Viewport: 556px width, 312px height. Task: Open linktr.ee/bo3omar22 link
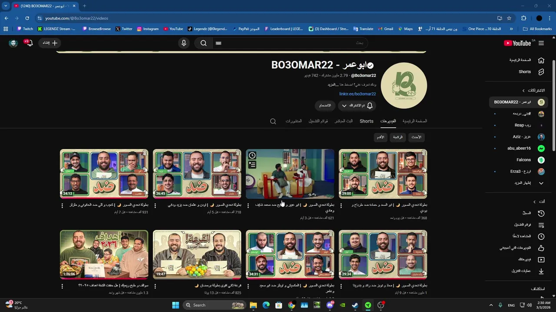click(x=357, y=94)
